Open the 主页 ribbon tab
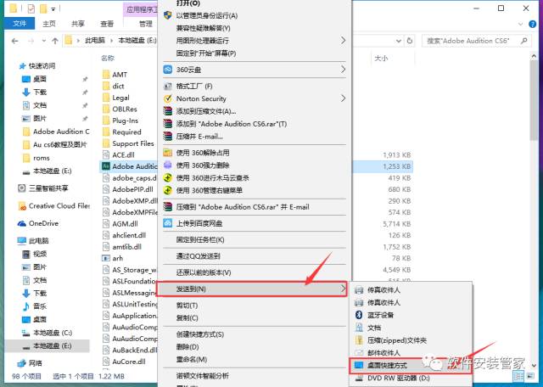Screen dimensions: 543x387 [x=49, y=25]
